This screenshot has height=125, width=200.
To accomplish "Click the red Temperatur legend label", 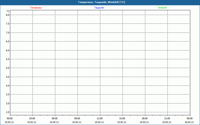I will (x=36, y=8).
